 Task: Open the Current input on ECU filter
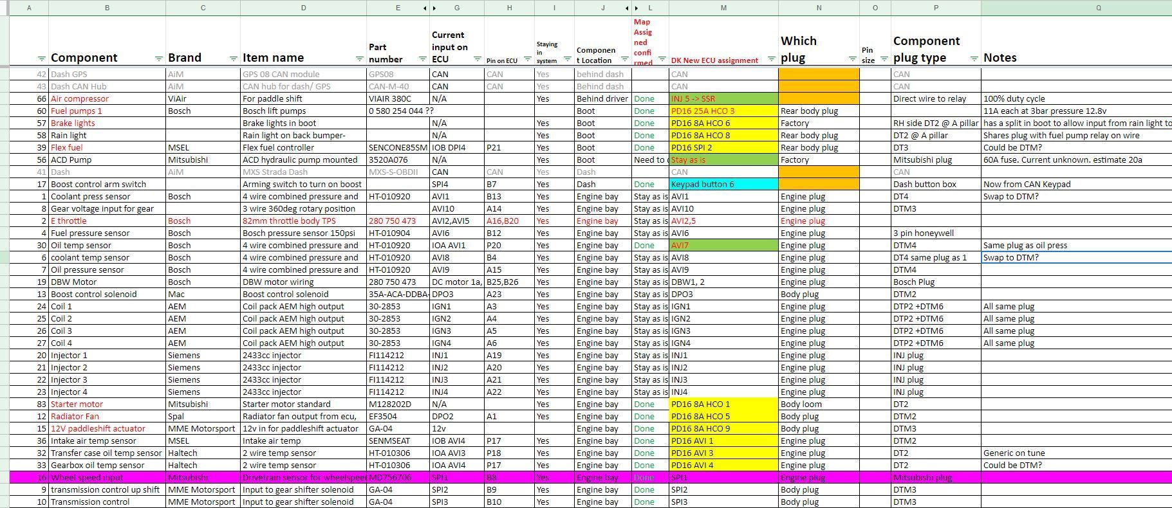pos(477,59)
